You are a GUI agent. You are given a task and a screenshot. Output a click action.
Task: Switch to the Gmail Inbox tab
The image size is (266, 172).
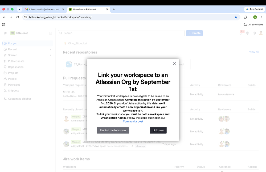(44, 9)
